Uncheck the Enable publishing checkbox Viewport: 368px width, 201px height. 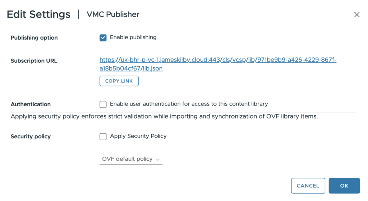point(103,38)
